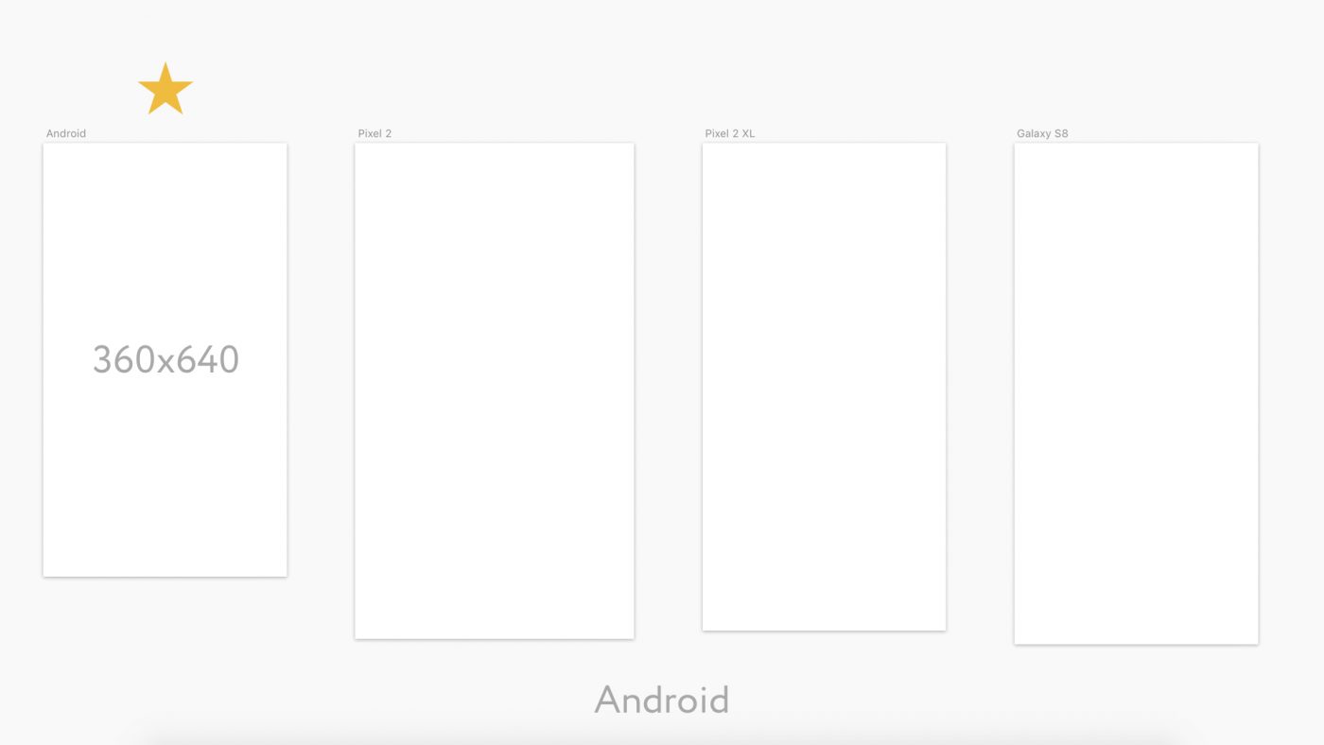Click the yellow star icon
The height and width of the screenshot is (745, 1324).
[165, 89]
